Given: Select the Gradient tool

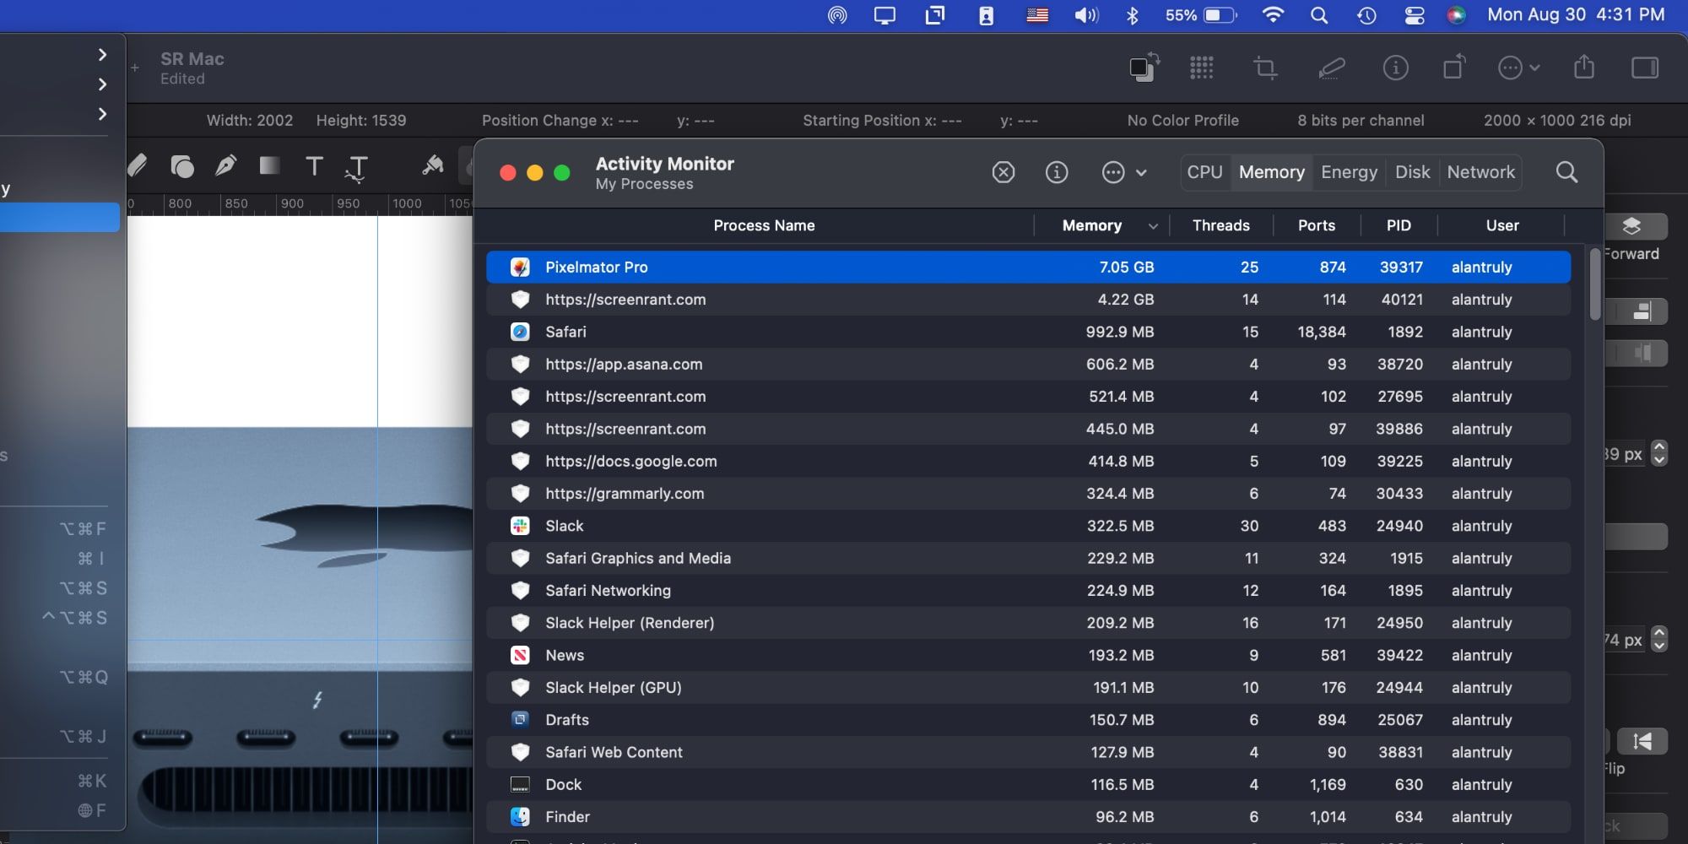Looking at the screenshot, I should tap(268, 166).
